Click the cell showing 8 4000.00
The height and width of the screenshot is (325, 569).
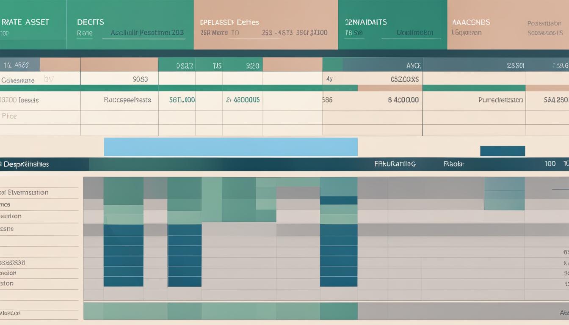tap(403, 100)
